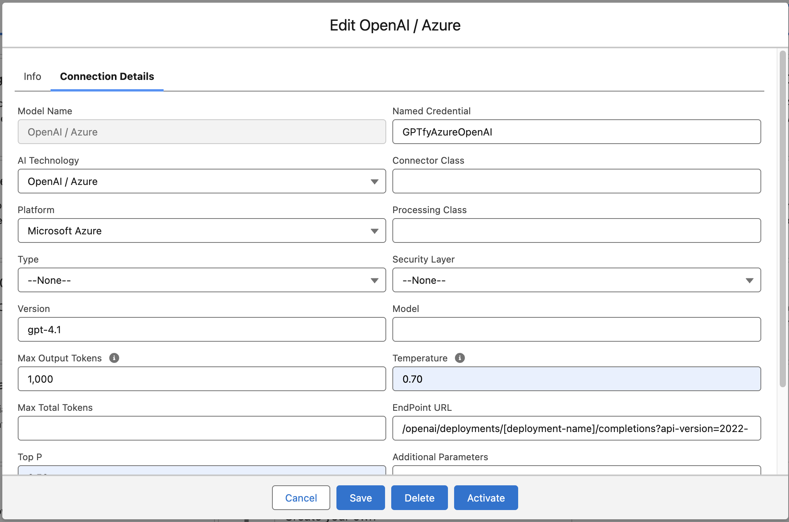Click the dialog's vertical scrollbar

pyautogui.click(x=782, y=218)
